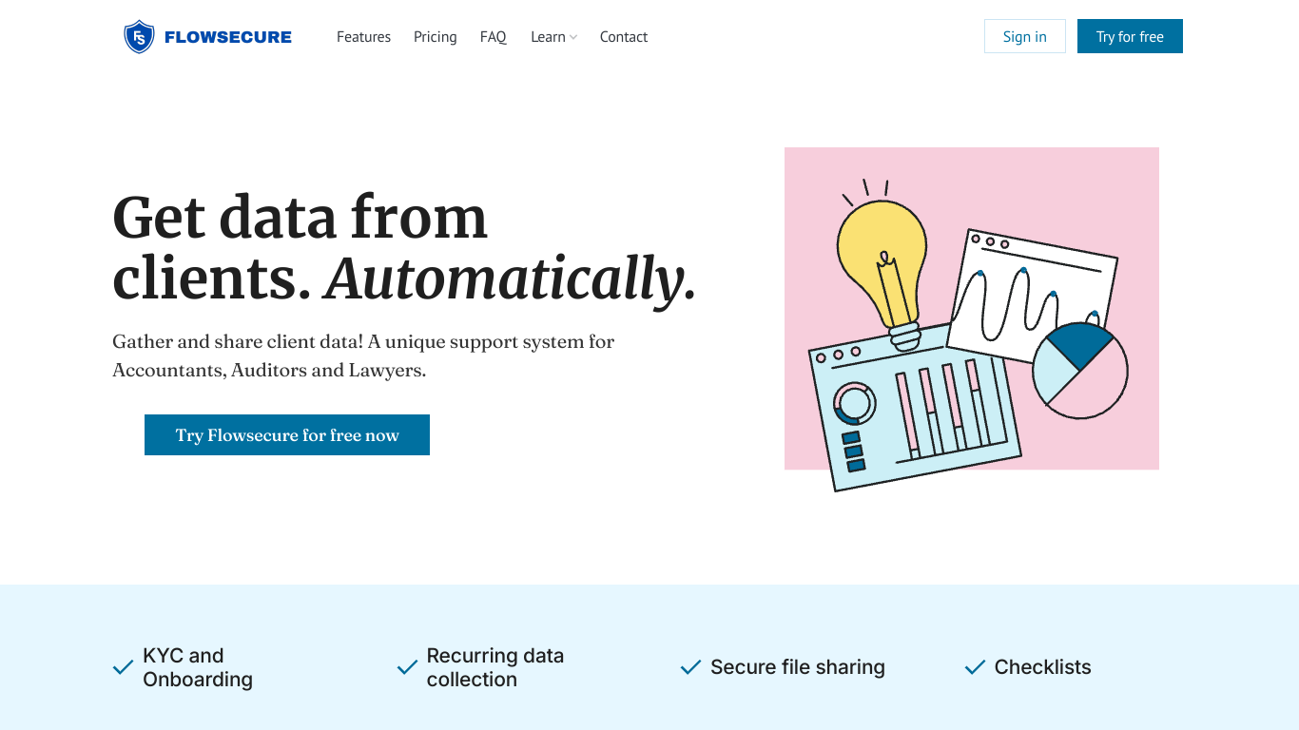The image size is (1299, 730).
Task: Click the "Gather and share client data" paragraph
Action: [x=363, y=355]
